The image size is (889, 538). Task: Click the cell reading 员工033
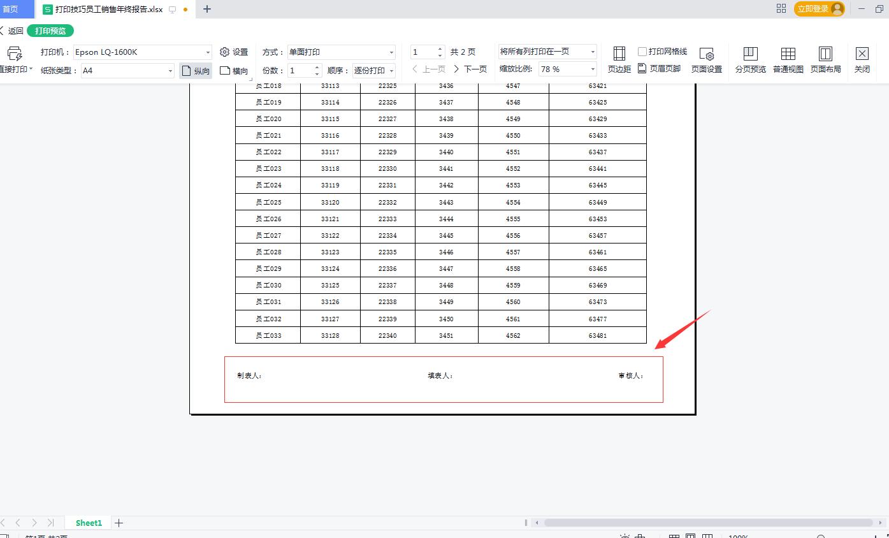pyautogui.click(x=268, y=335)
